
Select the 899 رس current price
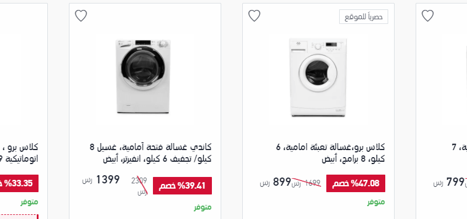275,182
